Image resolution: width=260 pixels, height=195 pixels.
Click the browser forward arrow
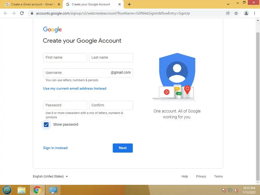coord(14,13)
